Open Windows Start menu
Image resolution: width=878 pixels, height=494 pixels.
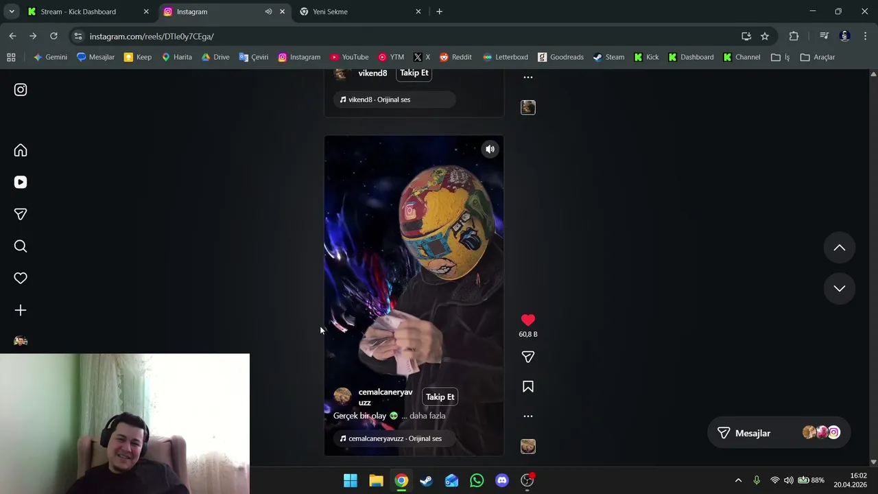[351, 480]
